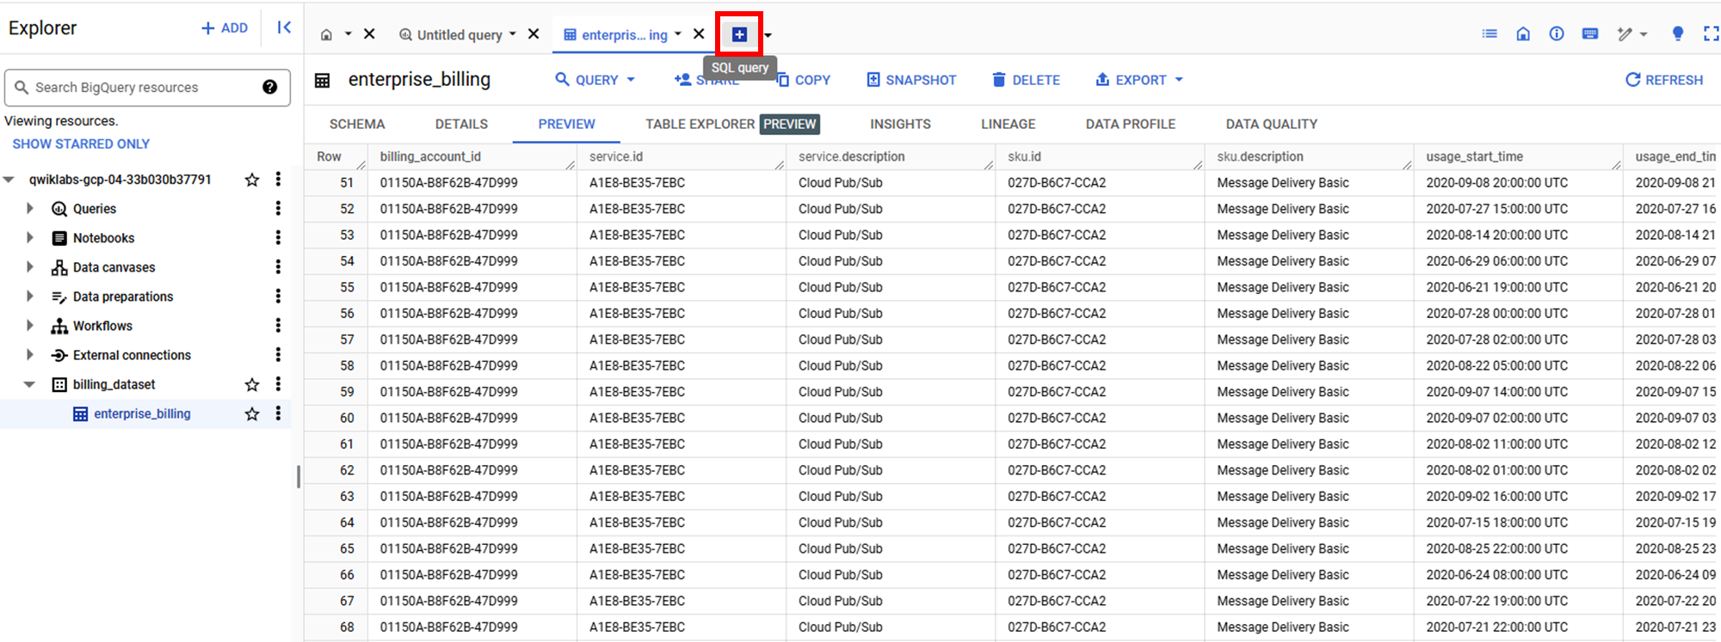Screen dimensions: 1721x642
Task: Select enterprise_billing table in tree
Action: 142,413
